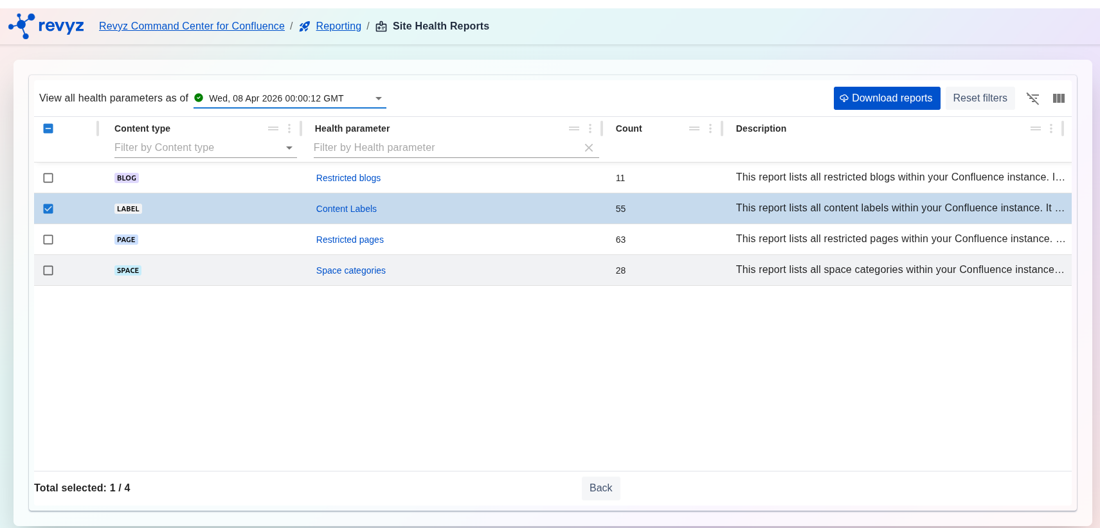Toggle the select-all header checkbox
The height and width of the screenshot is (528, 1100).
[48, 128]
